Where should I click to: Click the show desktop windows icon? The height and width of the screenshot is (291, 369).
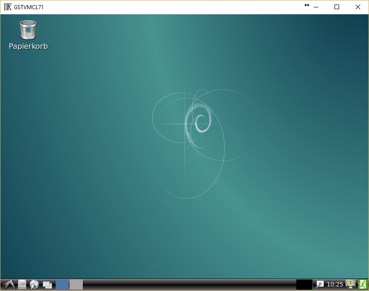coord(47,285)
